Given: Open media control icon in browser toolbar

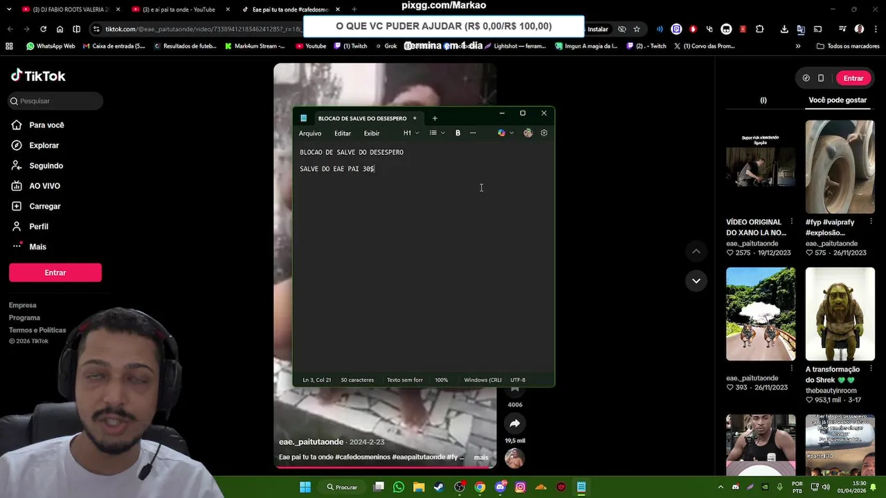Looking at the screenshot, I should coord(842,29).
